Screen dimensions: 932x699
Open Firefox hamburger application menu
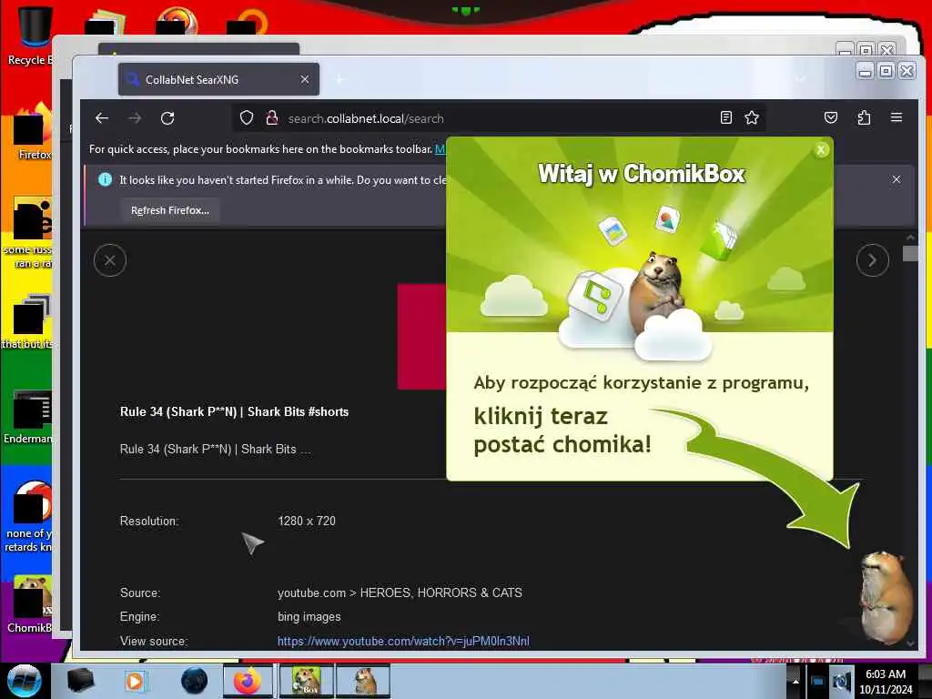(897, 117)
